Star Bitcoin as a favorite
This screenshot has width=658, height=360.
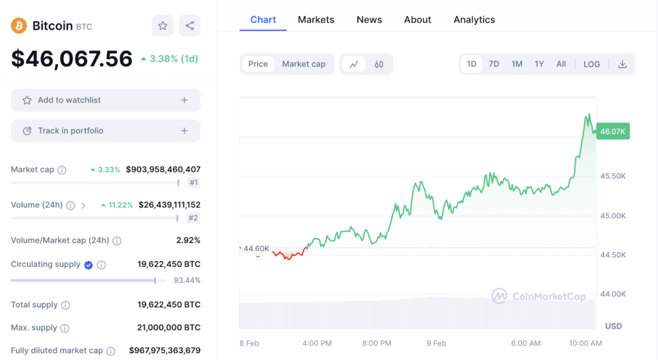pos(163,26)
